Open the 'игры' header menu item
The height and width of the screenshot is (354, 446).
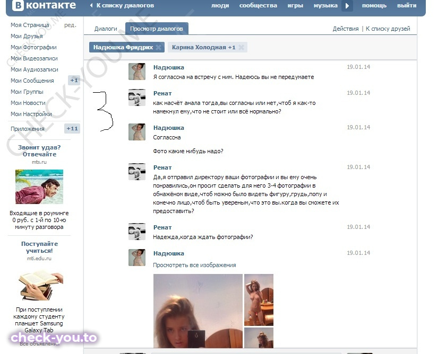click(295, 5)
